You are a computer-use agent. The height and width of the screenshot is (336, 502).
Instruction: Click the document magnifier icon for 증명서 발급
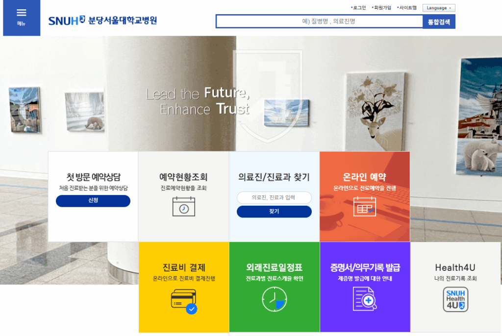pyautogui.click(x=365, y=299)
